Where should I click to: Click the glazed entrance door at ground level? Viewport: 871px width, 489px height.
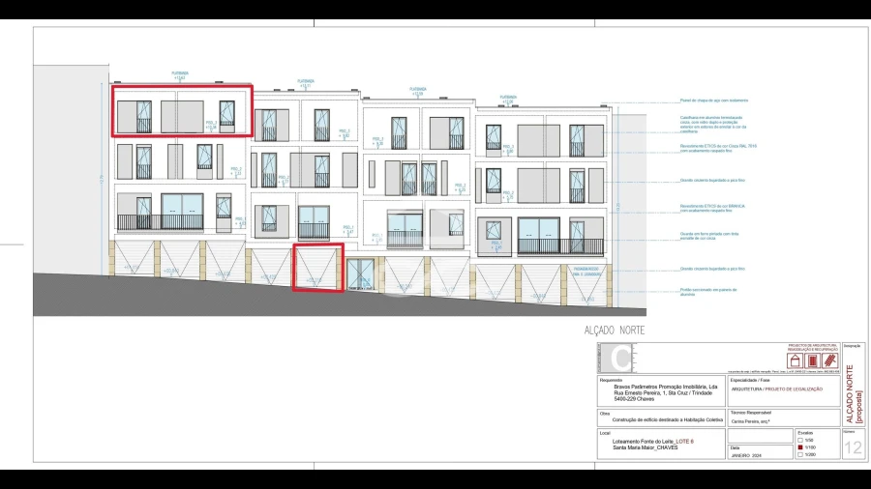coord(360,273)
